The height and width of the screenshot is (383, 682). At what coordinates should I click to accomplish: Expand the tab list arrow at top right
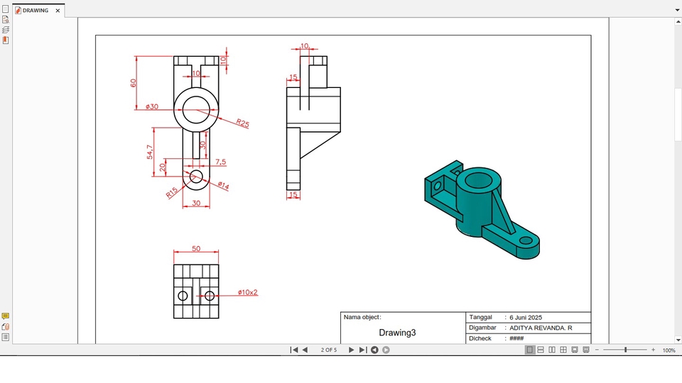(676, 11)
